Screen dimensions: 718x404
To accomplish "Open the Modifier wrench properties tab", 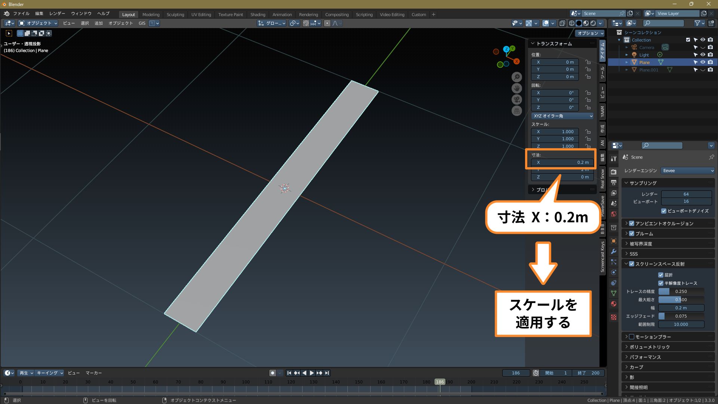I will 614,251.
